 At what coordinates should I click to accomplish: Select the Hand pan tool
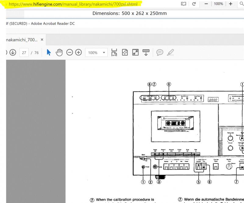point(59,52)
